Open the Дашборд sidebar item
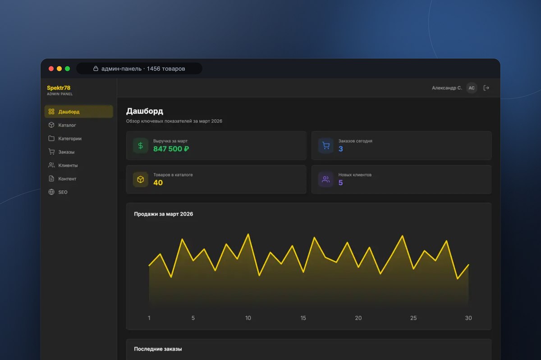Viewport: 541px width, 360px height. [79, 112]
